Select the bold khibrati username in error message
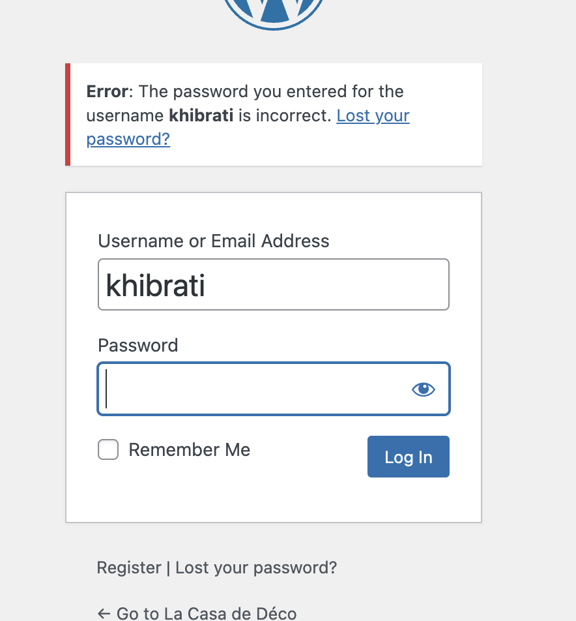This screenshot has width=576, height=621. click(x=201, y=116)
